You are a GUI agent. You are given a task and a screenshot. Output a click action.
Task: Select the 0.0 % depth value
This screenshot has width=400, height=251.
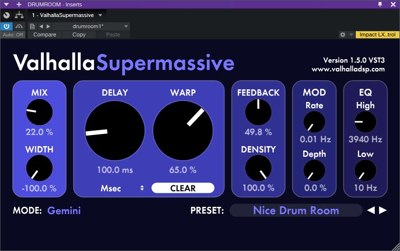pos(315,188)
